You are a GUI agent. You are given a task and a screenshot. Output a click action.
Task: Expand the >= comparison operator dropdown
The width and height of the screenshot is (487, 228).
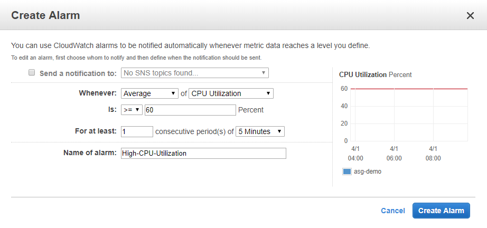coord(132,110)
